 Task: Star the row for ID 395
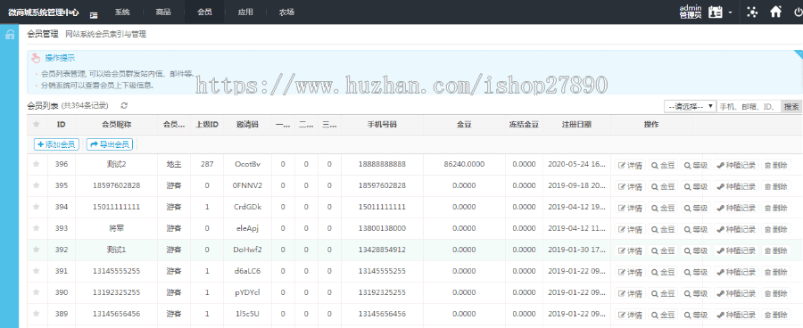coord(36,185)
